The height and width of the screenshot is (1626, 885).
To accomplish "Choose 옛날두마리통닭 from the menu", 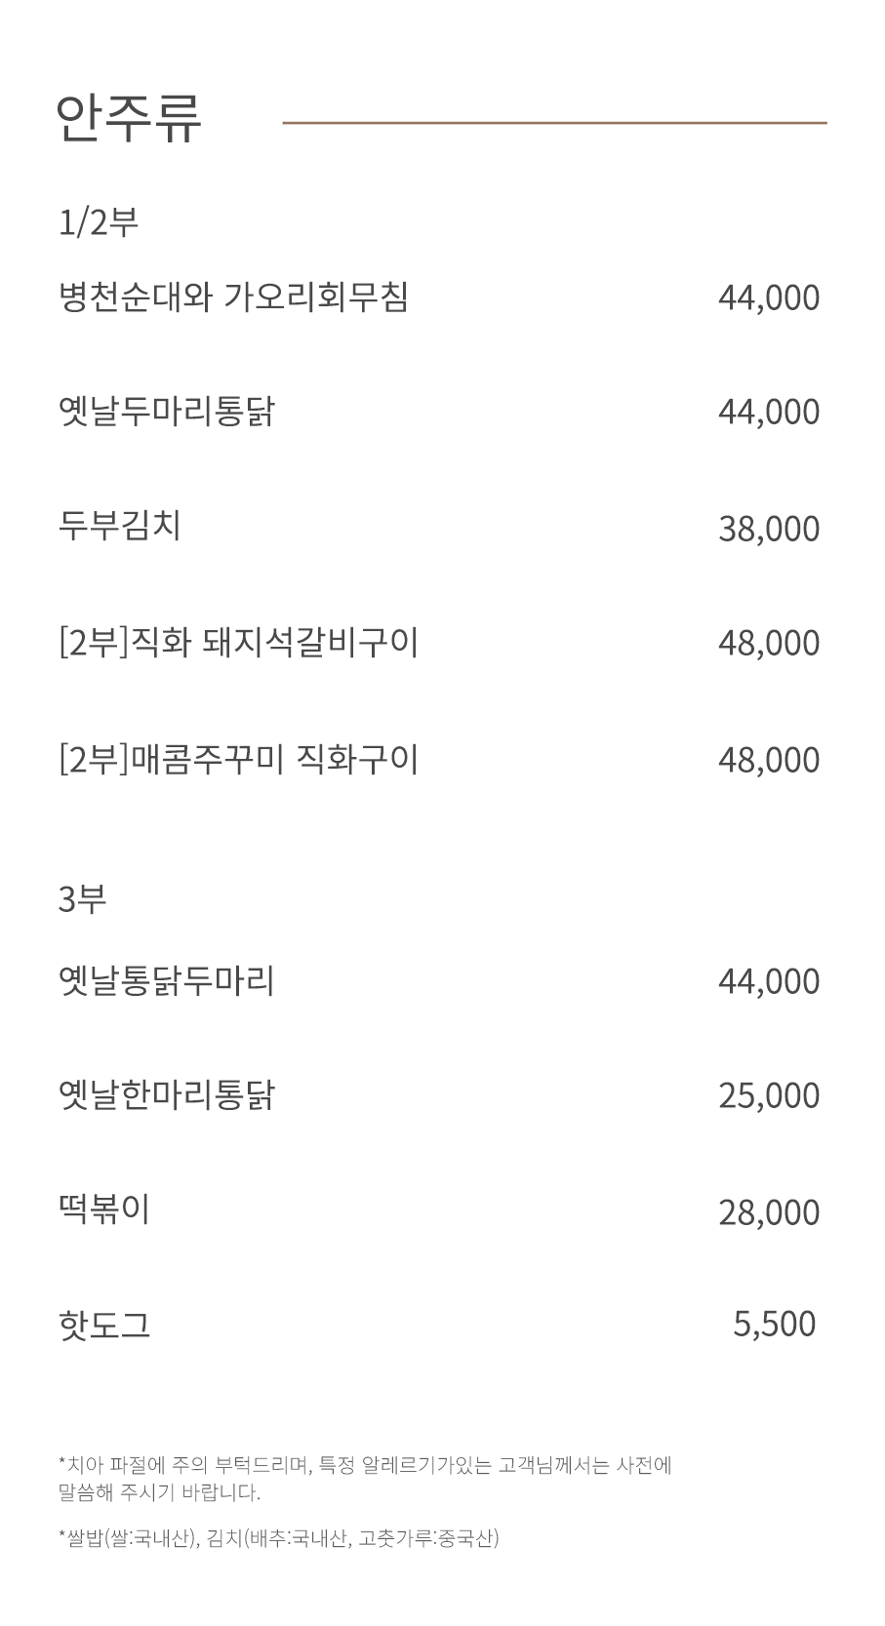I will [x=166, y=411].
